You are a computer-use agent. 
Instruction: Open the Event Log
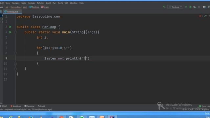click(x=204, y=106)
